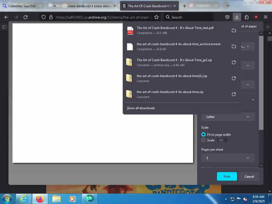Bookmark this page with the star icon
The width and height of the screenshot is (272, 204).
(156, 17)
